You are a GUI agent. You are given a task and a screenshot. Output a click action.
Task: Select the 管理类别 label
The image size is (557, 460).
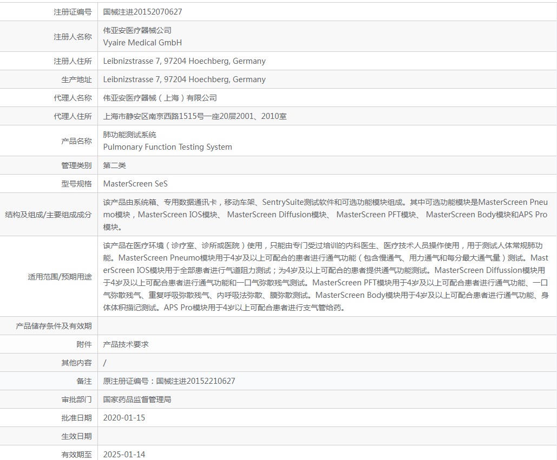[x=76, y=165]
